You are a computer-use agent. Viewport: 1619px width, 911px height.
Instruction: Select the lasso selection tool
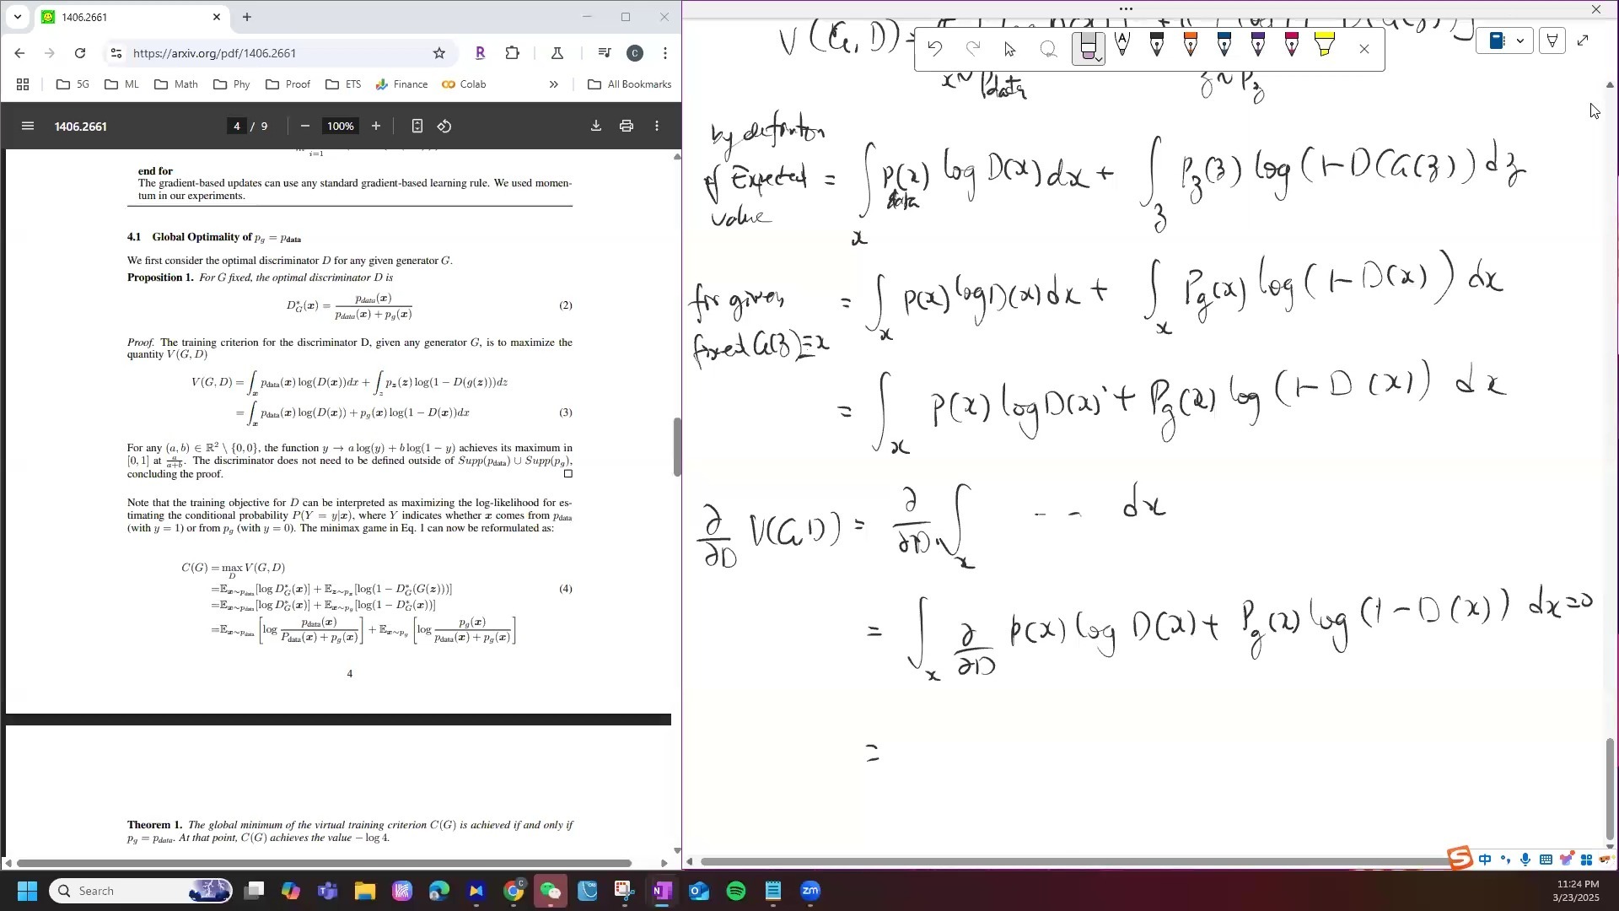click(1048, 49)
